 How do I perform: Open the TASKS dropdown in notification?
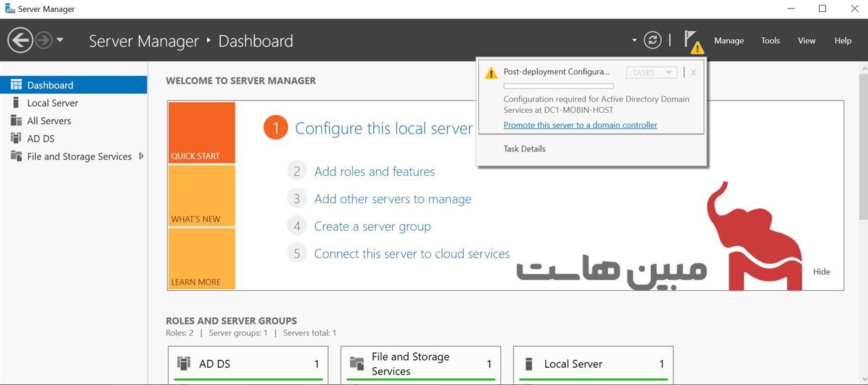click(x=651, y=72)
